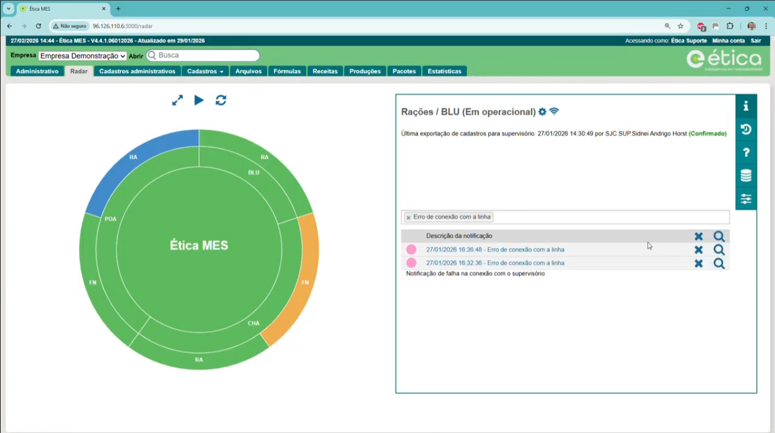Go back with browser back arrow
The height and width of the screenshot is (433, 775).
tap(9, 26)
